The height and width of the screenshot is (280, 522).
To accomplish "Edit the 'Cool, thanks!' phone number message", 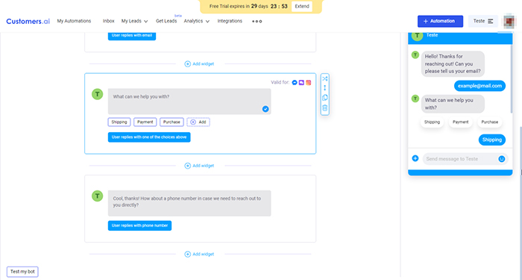I will 189,203.
